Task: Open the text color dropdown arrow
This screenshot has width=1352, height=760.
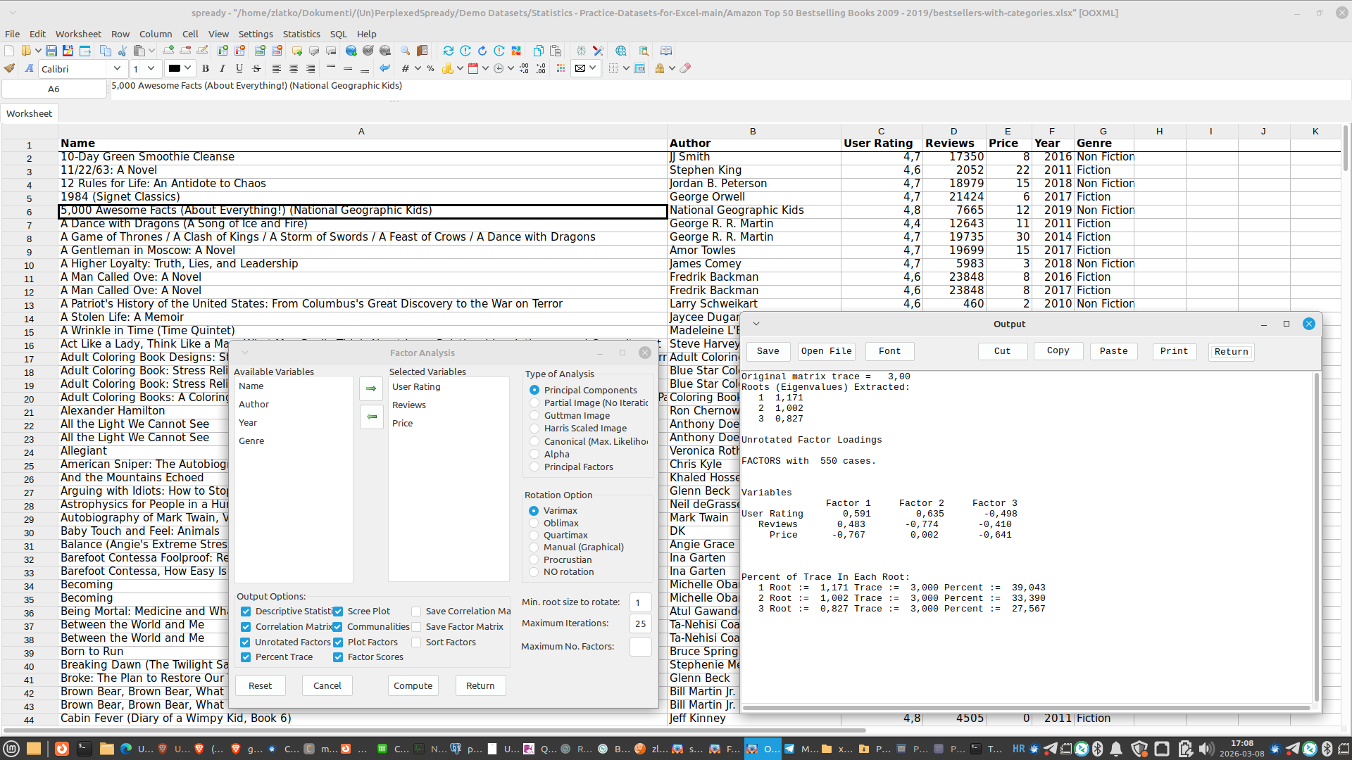Action: [x=188, y=68]
